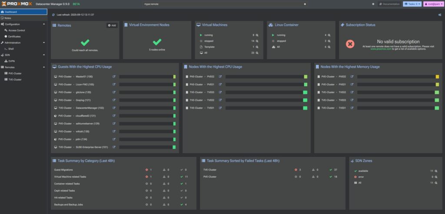Refresh the dashboard via reload icon
This screenshot has height=214, width=445.
(x=53, y=15)
